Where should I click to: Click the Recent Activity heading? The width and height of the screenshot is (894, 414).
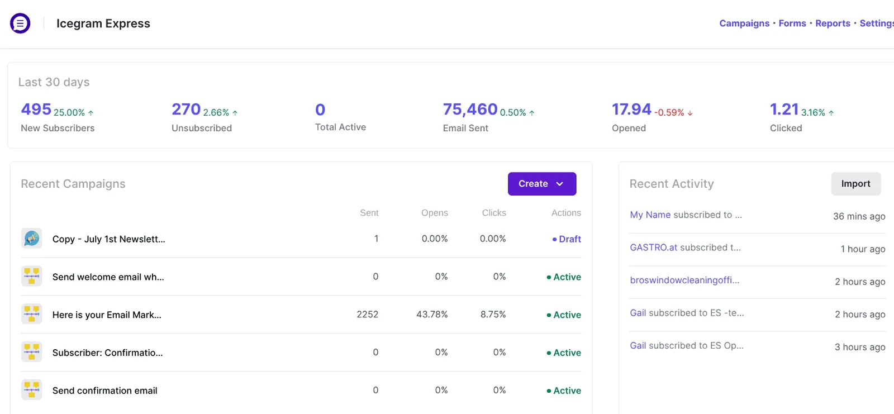(x=672, y=184)
